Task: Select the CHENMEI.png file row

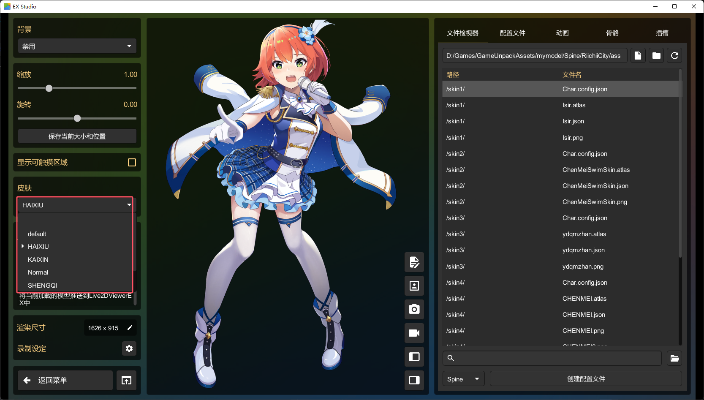Action: point(560,331)
